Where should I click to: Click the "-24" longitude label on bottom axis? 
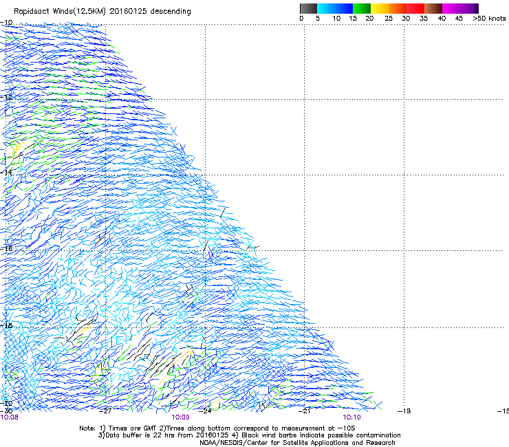(205, 411)
